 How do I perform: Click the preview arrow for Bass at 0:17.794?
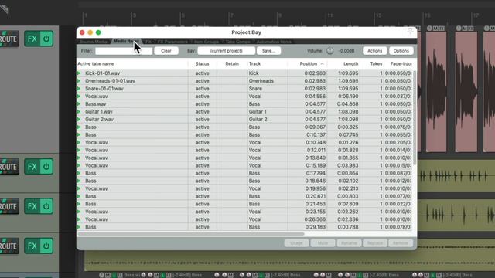tap(79, 173)
